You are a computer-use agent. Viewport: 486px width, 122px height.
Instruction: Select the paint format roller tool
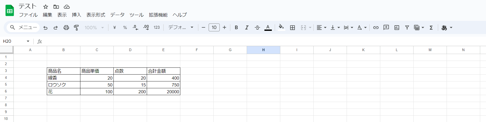click(76, 28)
